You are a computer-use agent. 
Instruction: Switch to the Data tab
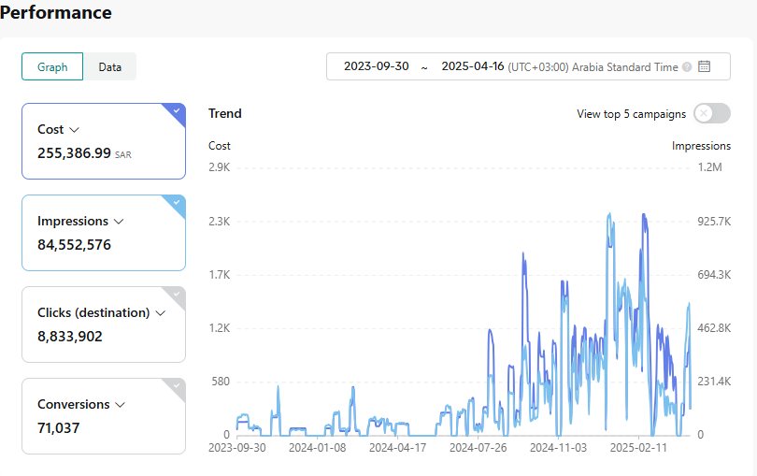point(109,66)
